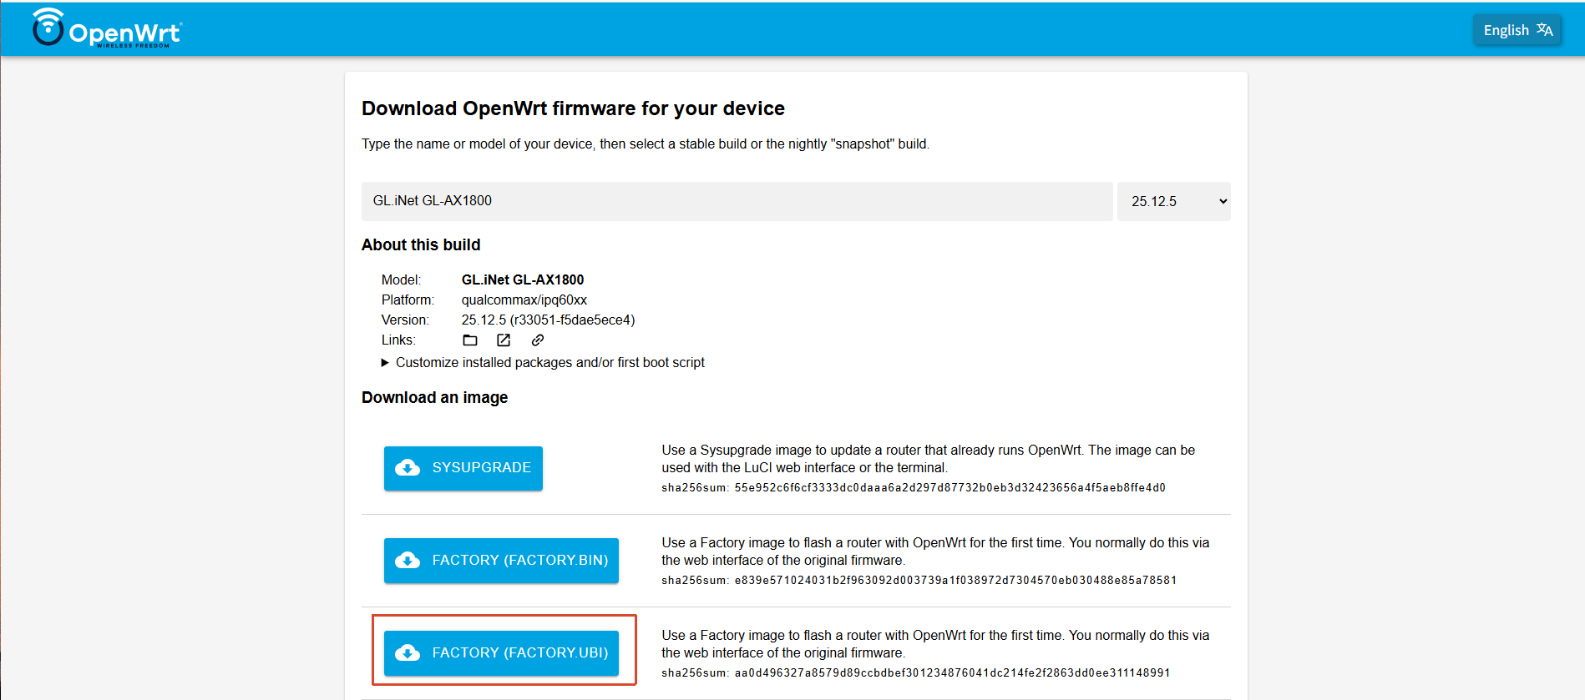Download the FACTORY (FACTORY.UBI) image
The image size is (1585, 700).
[x=501, y=653]
